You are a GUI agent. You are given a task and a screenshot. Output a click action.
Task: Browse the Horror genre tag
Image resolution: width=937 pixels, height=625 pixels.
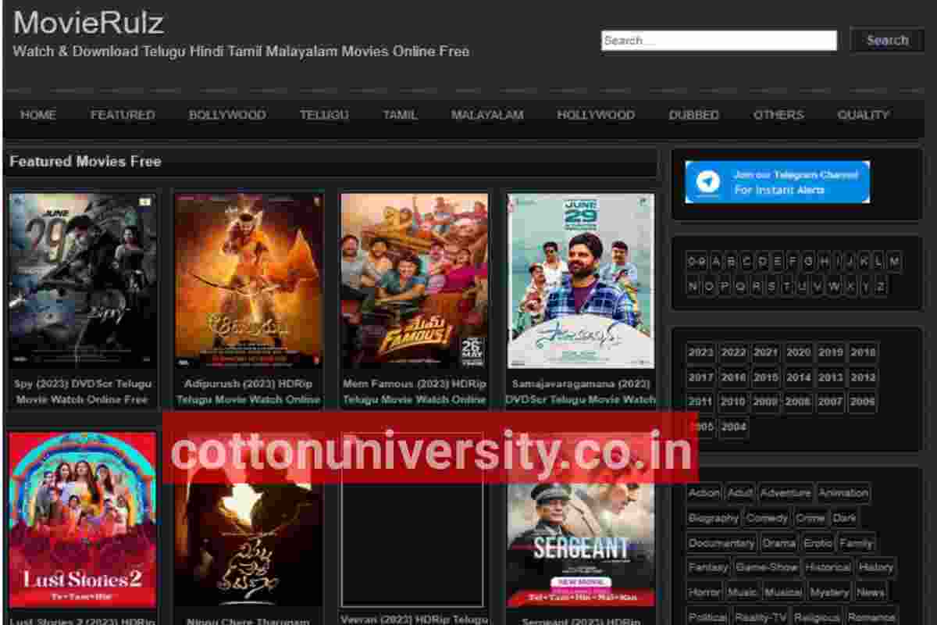(704, 592)
